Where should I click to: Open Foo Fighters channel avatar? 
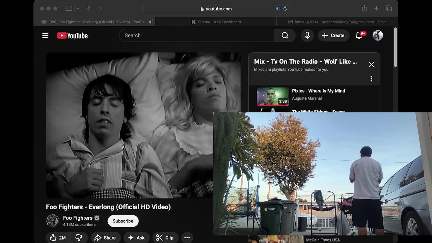(52, 221)
